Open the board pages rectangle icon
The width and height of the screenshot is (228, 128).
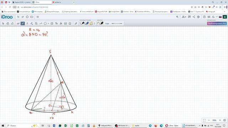32,17
